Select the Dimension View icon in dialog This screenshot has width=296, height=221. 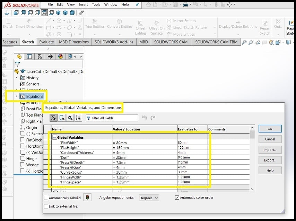(70, 118)
